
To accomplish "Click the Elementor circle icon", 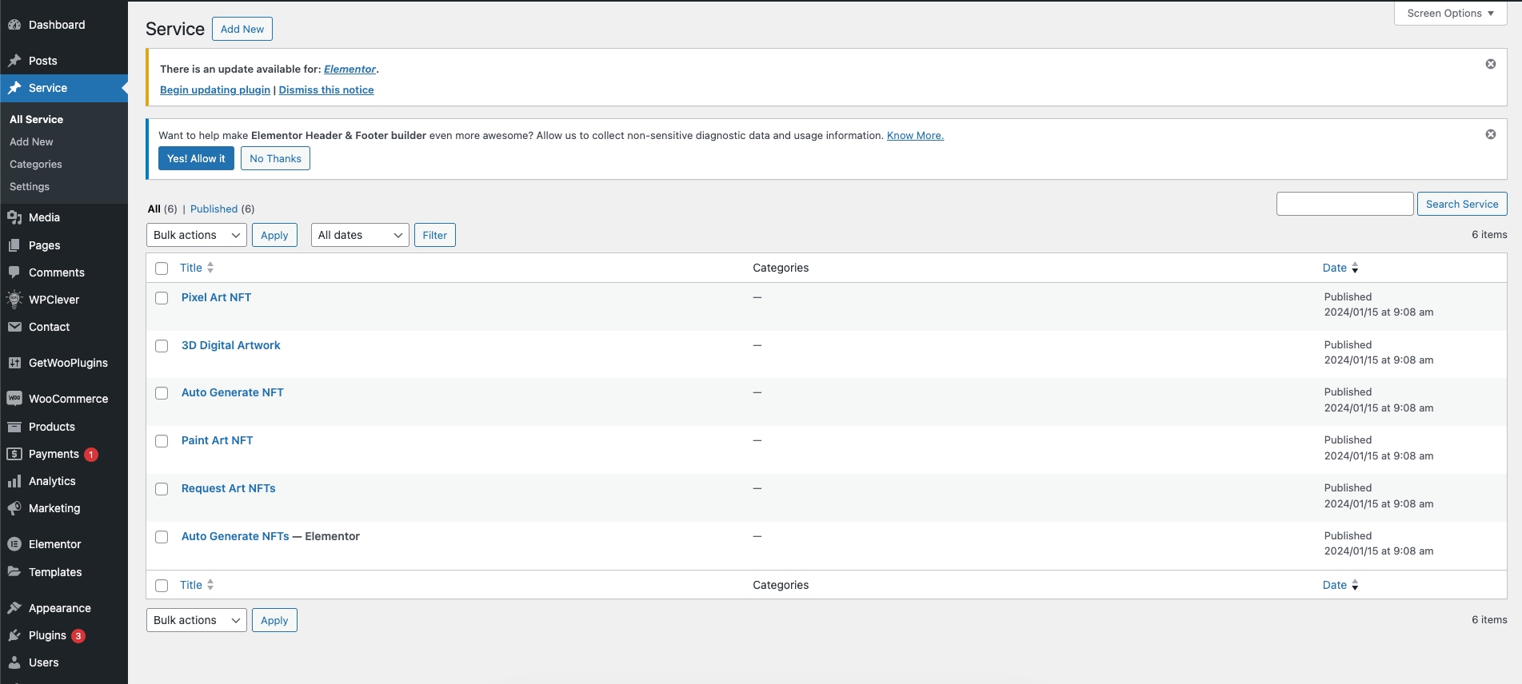I will (14, 544).
